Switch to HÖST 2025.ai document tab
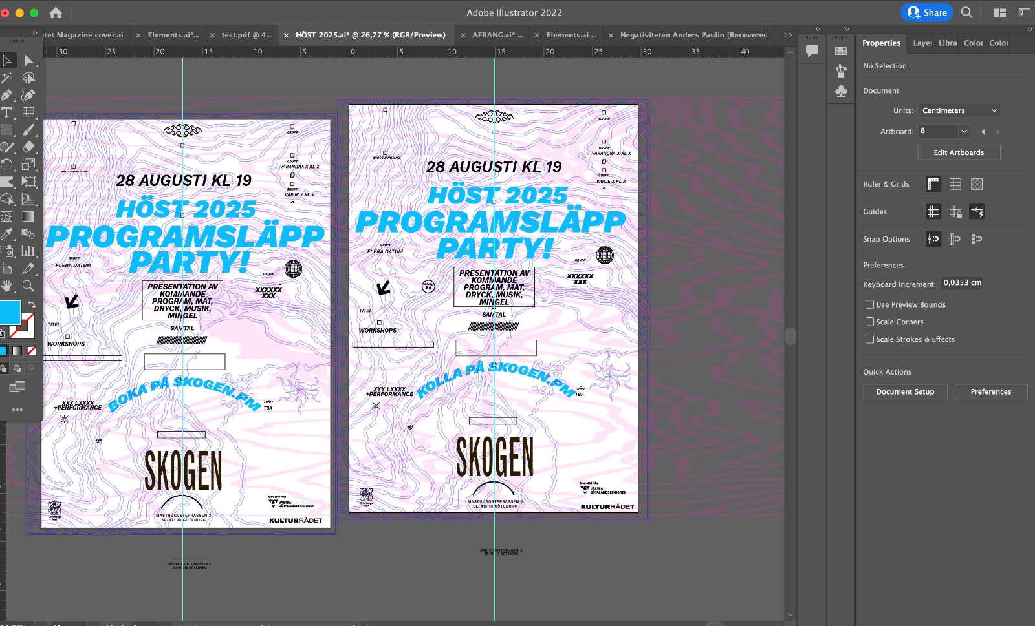Image resolution: width=1035 pixels, height=626 pixels. coord(371,35)
